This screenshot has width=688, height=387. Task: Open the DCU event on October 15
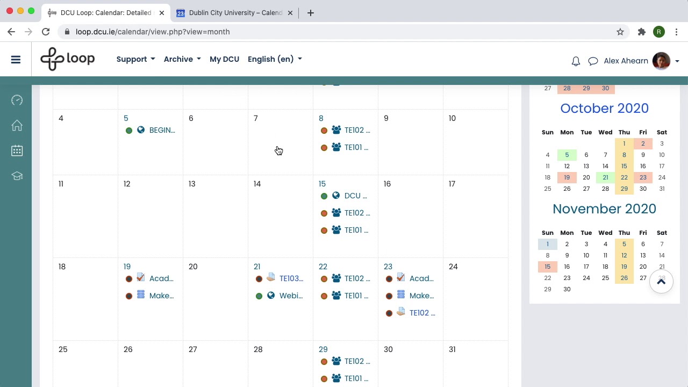point(355,196)
